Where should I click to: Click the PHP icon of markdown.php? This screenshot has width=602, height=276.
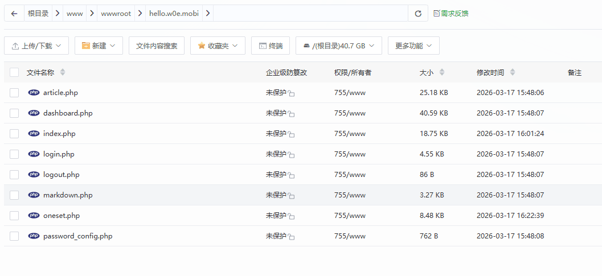coord(34,195)
